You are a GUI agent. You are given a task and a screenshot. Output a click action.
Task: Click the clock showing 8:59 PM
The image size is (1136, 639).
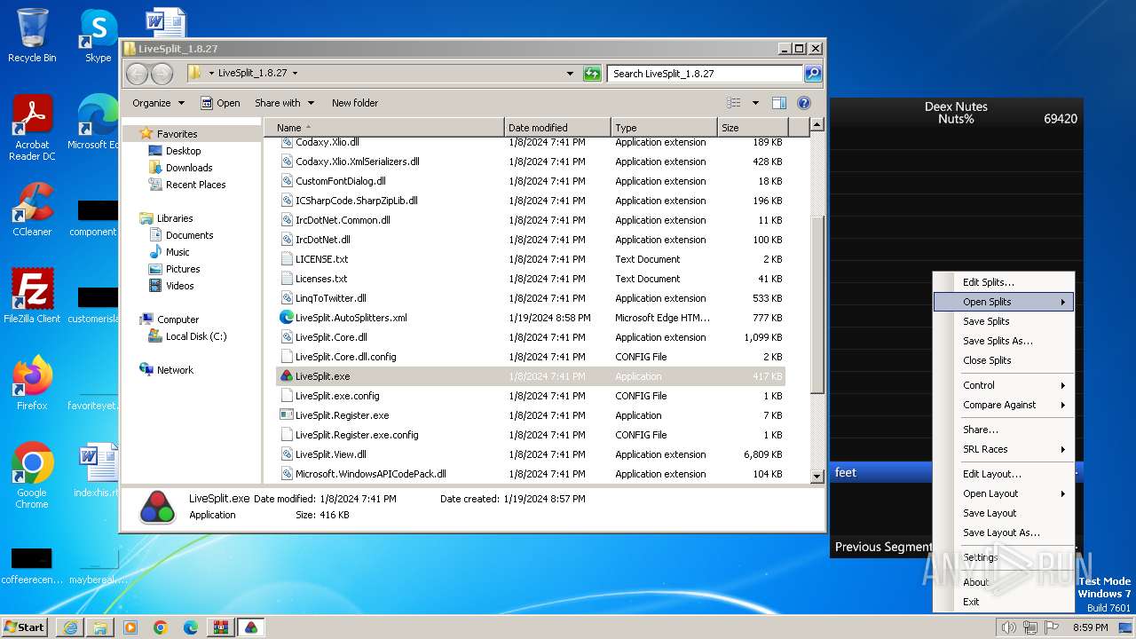point(1090,627)
